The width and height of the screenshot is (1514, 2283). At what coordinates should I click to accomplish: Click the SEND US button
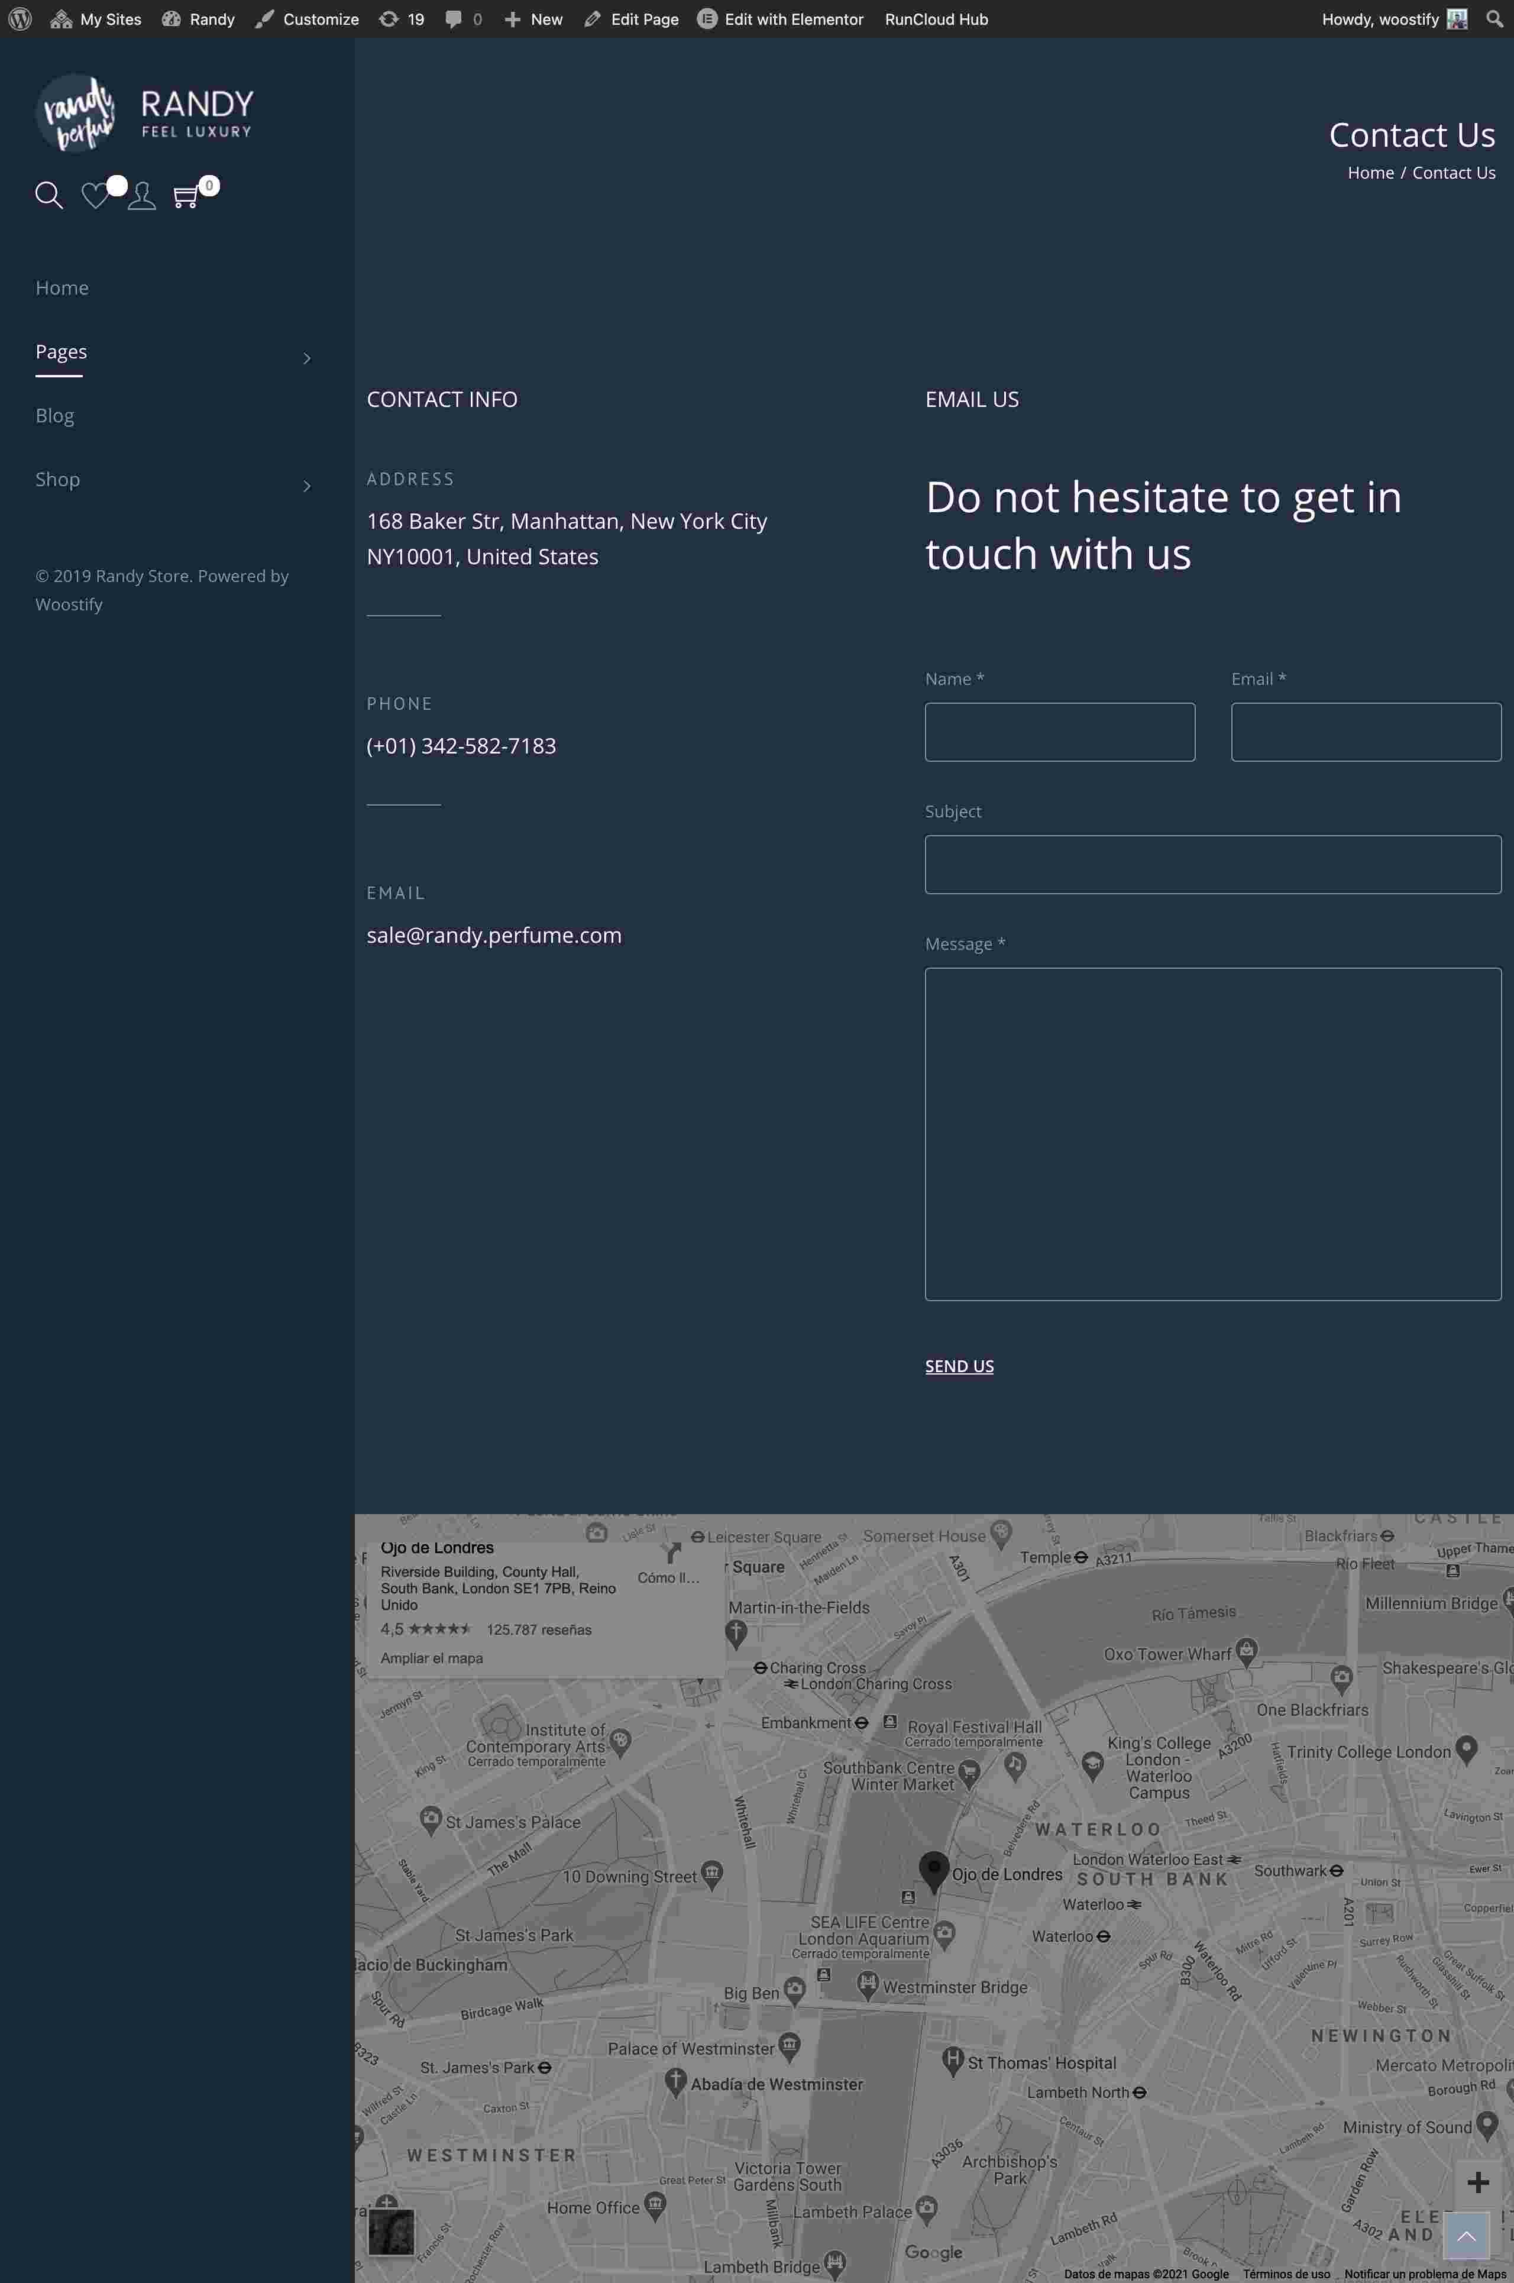959,1366
